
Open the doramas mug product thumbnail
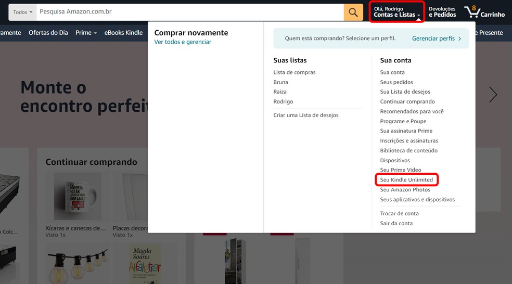[78, 196]
